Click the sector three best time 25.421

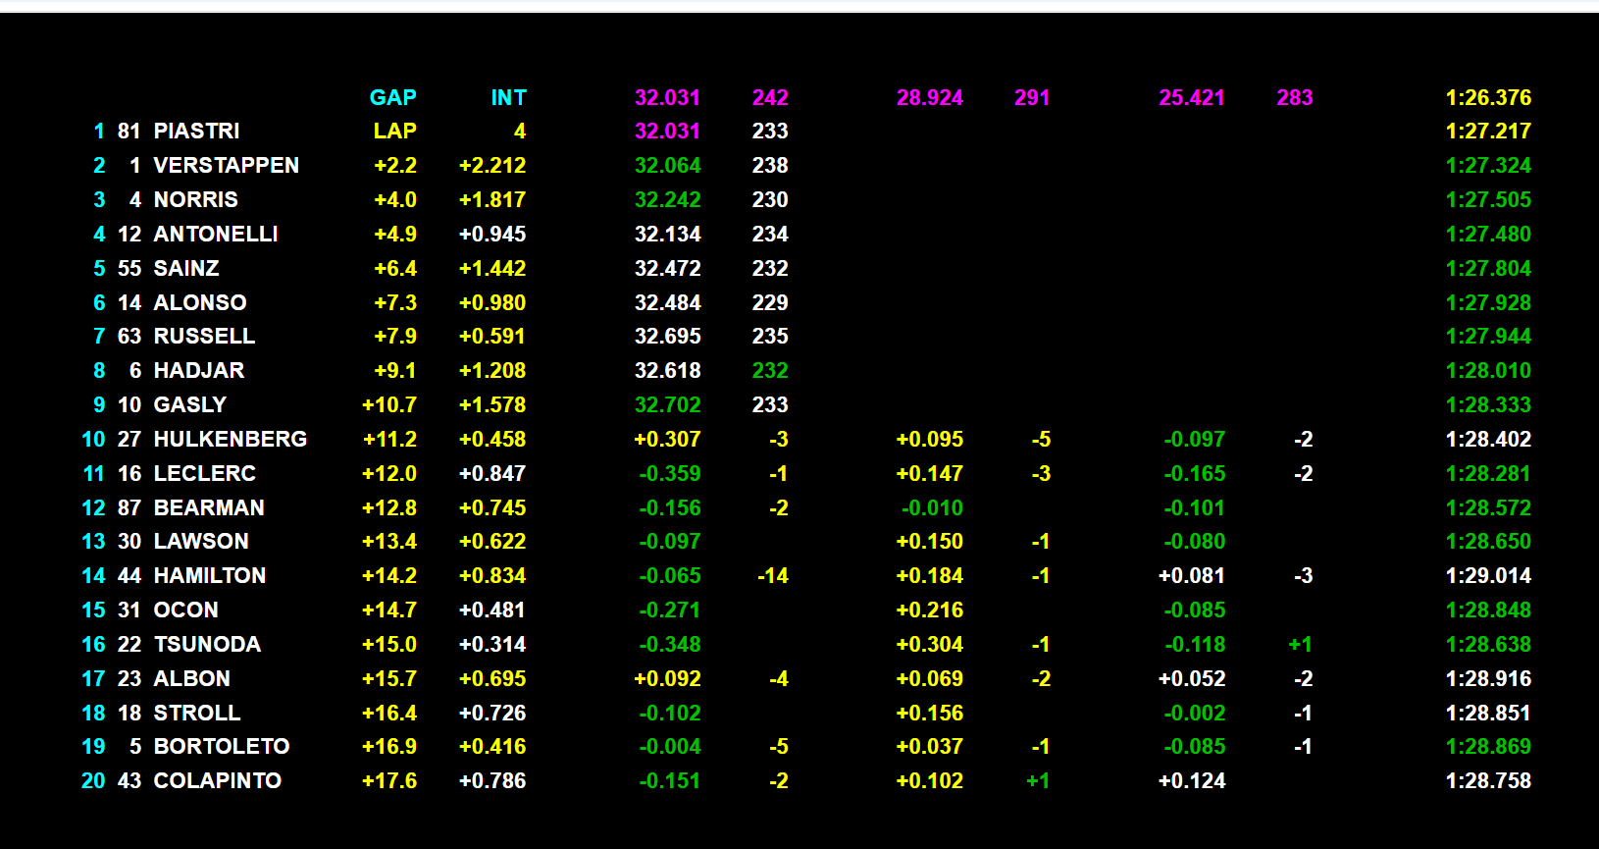pyautogui.click(x=1191, y=97)
